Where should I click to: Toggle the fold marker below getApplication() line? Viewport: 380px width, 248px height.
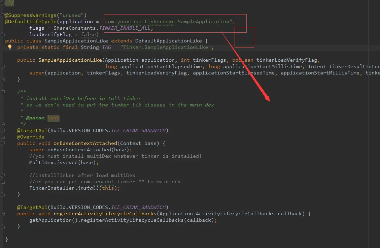coord(3,227)
